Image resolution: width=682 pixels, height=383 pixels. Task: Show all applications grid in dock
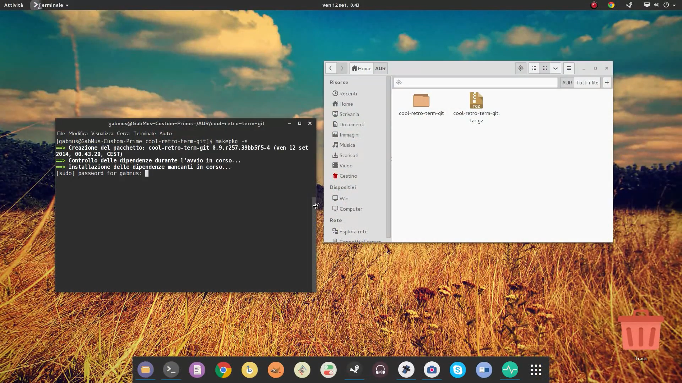click(x=536, y=370)
